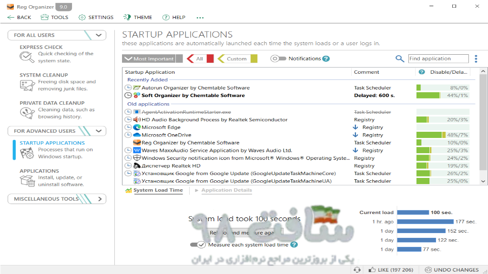Image resolution: width=488 pixels, height=274 pixels.
Task: Open the vertical dots options menu beside search
Action: 476,59
